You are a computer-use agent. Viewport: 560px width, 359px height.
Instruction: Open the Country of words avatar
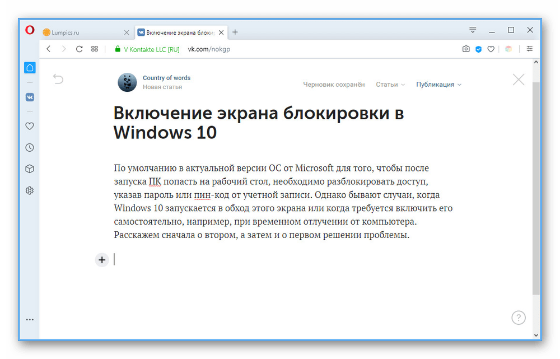(127, 82)
